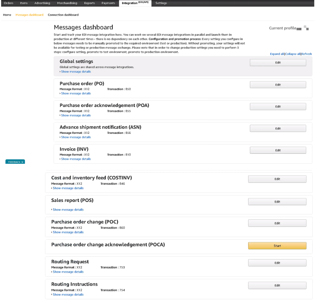315x301 pixels.
Task: Edit Advance shipment notification (ASN)
Action: point(278,129)
